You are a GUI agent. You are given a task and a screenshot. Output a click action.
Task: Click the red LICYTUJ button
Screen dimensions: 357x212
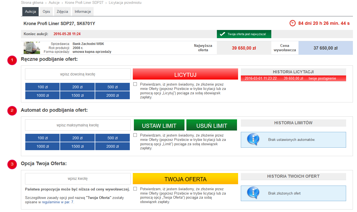point(185,74)
